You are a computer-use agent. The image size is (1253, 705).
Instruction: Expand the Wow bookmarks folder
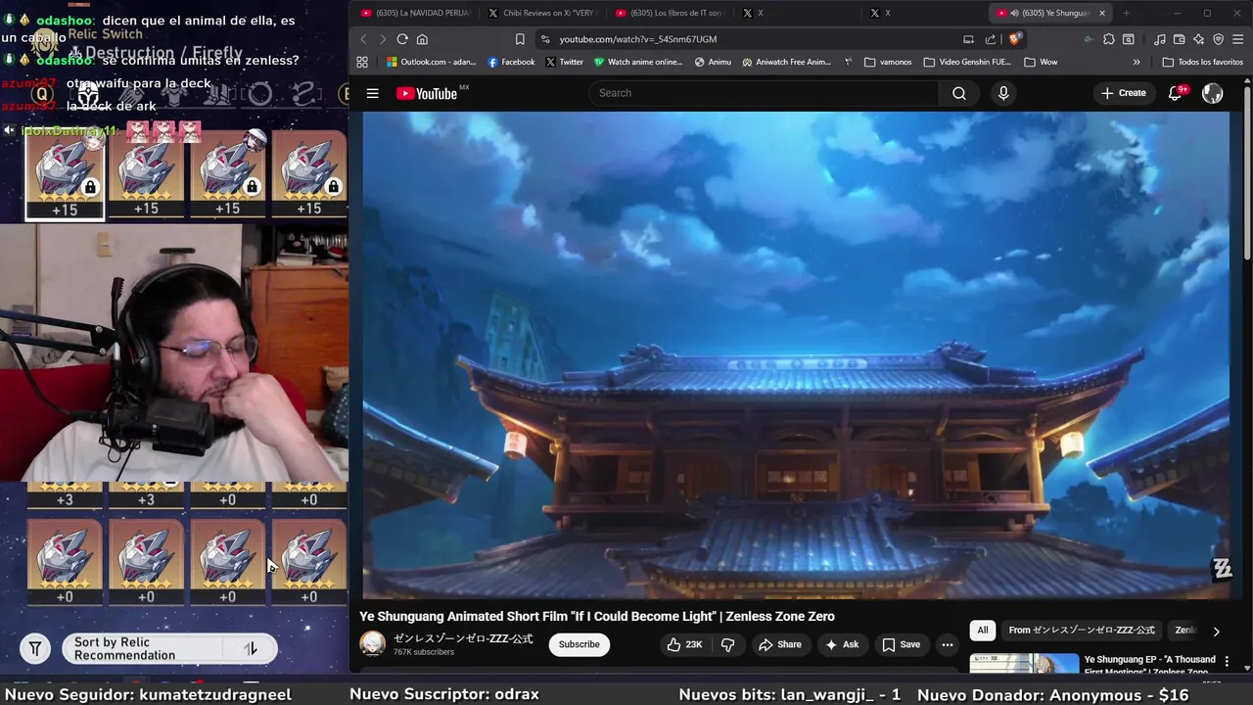[x=1041, y=62]
